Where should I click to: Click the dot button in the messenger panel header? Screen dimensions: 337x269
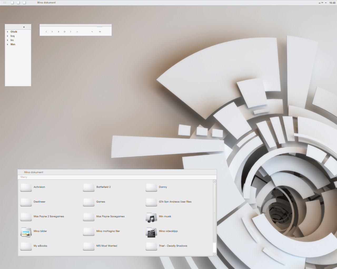(x=24, y=27)
